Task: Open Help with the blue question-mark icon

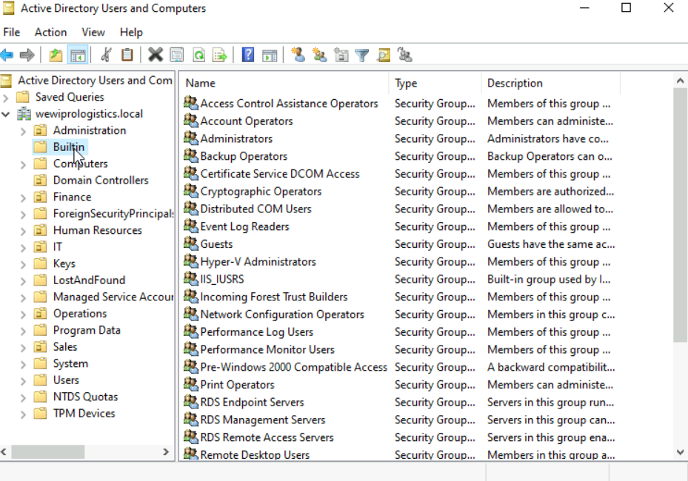Action: pos(248,55)
